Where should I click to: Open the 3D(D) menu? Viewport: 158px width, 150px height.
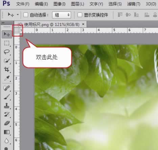tap(151, 4)
